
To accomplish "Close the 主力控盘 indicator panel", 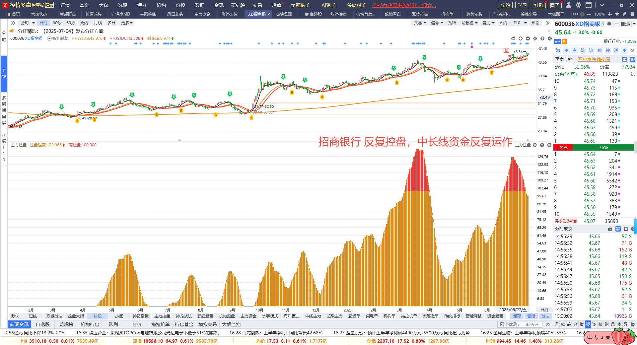I will [x=549, y=145].
